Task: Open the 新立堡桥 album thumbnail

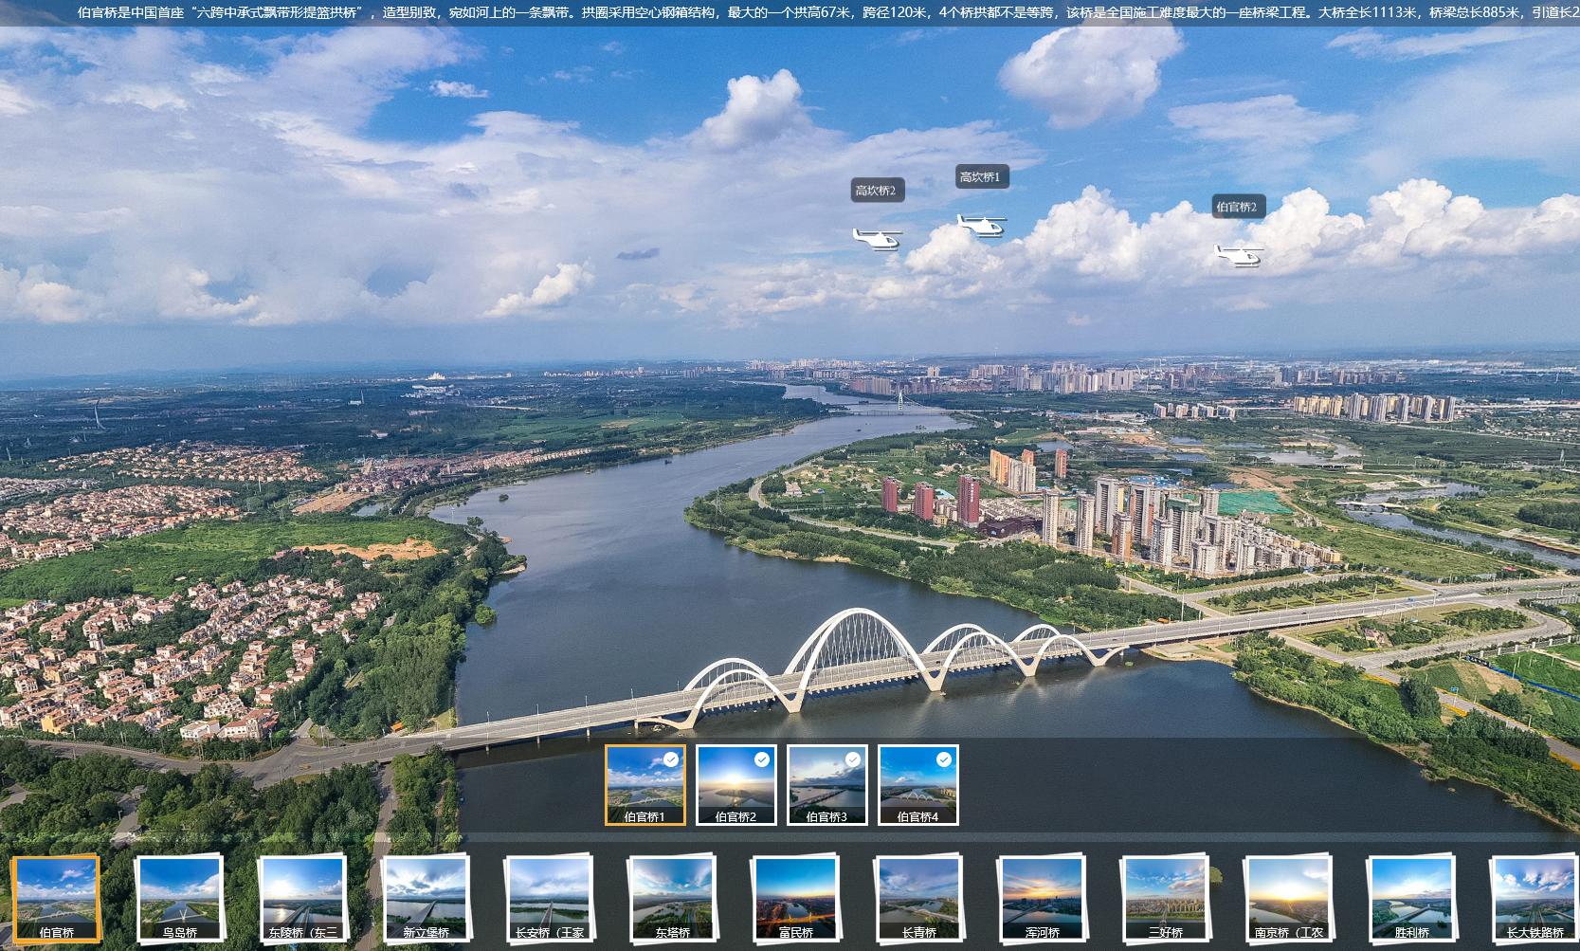Action: (426, 897)
